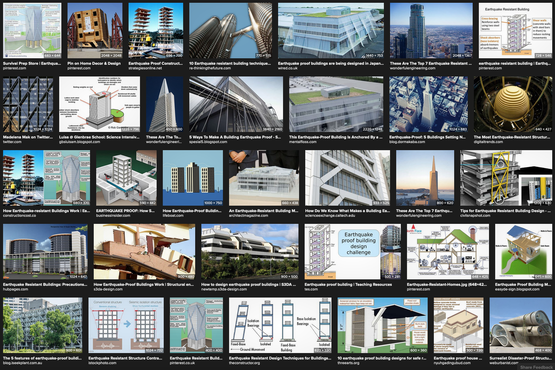Open the theconstructor.org source link

[244, 363]
